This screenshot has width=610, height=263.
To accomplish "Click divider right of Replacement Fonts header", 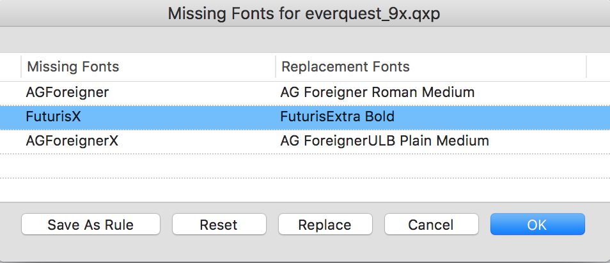I will 586,67.
